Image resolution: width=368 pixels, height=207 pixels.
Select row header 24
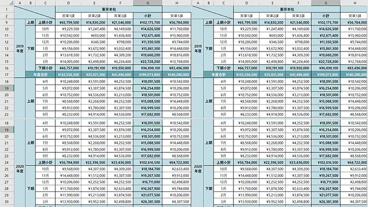click(x=7, y=162)
